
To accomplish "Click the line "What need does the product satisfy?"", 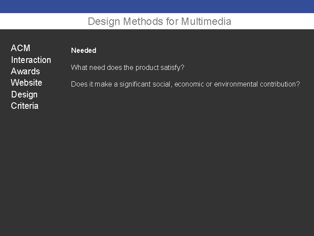I will 128,67.
